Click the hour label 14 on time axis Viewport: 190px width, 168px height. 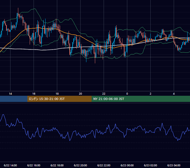tap(10, 94)
